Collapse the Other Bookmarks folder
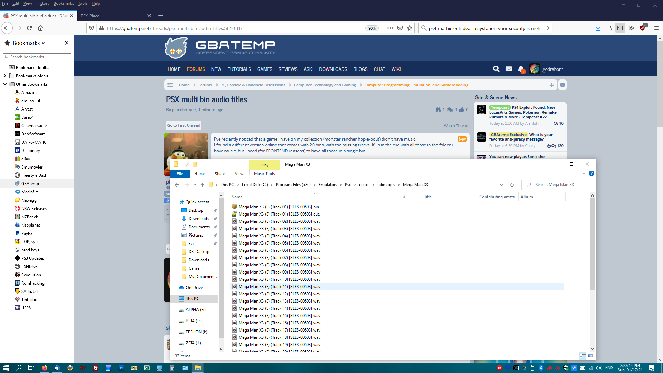Image resolution: width=663 pixels, height=373 pixels. tap(4, 84)
